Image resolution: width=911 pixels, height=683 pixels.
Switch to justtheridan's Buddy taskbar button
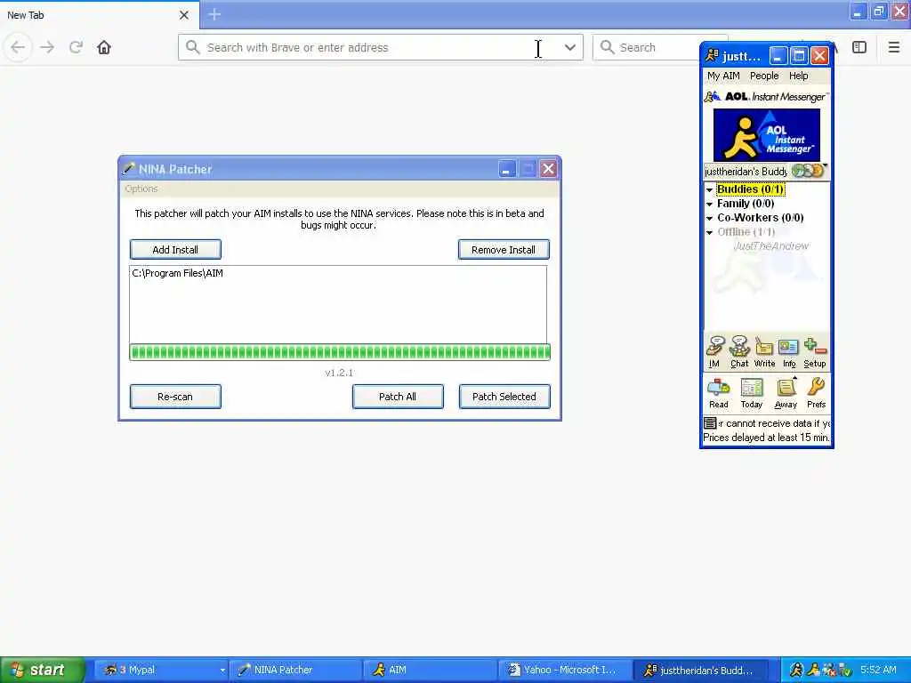(700, 671)
